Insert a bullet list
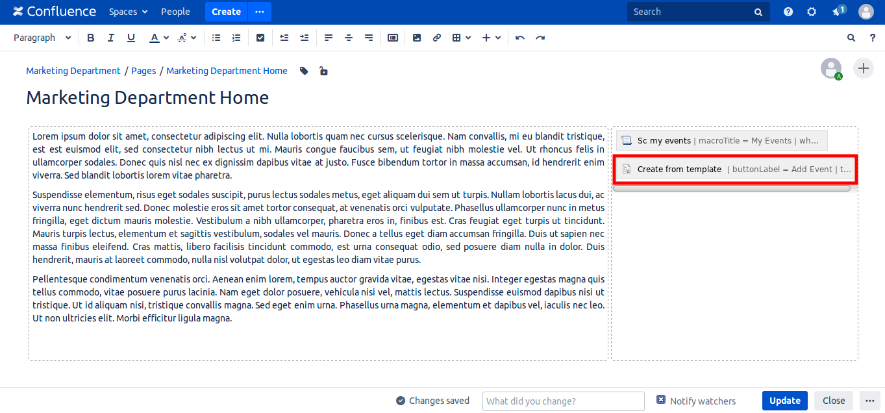Viewport: 885px width, 413px height. pos(216,38)
